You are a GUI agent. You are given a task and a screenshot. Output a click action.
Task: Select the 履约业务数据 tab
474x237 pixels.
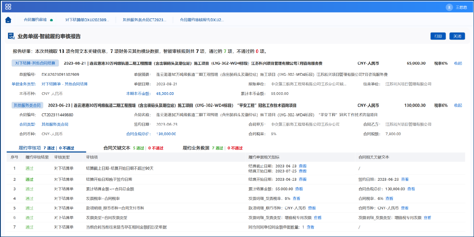point(213,148)
